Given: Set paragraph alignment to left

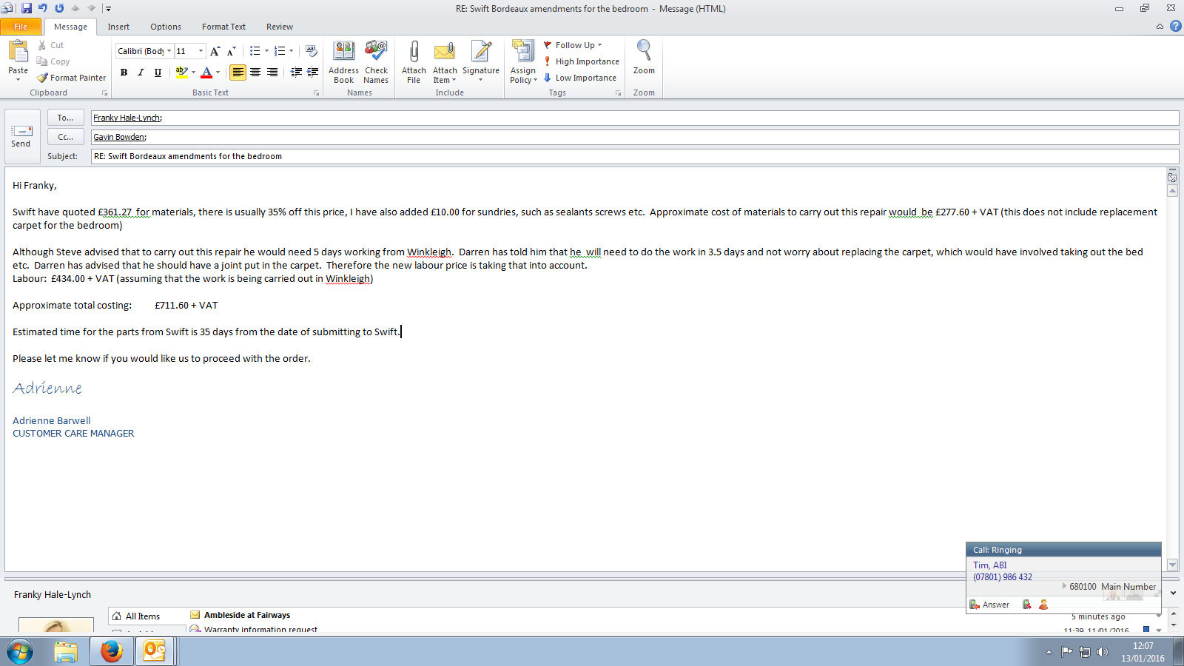Looking at the screenshot, I should click(238, 73).
